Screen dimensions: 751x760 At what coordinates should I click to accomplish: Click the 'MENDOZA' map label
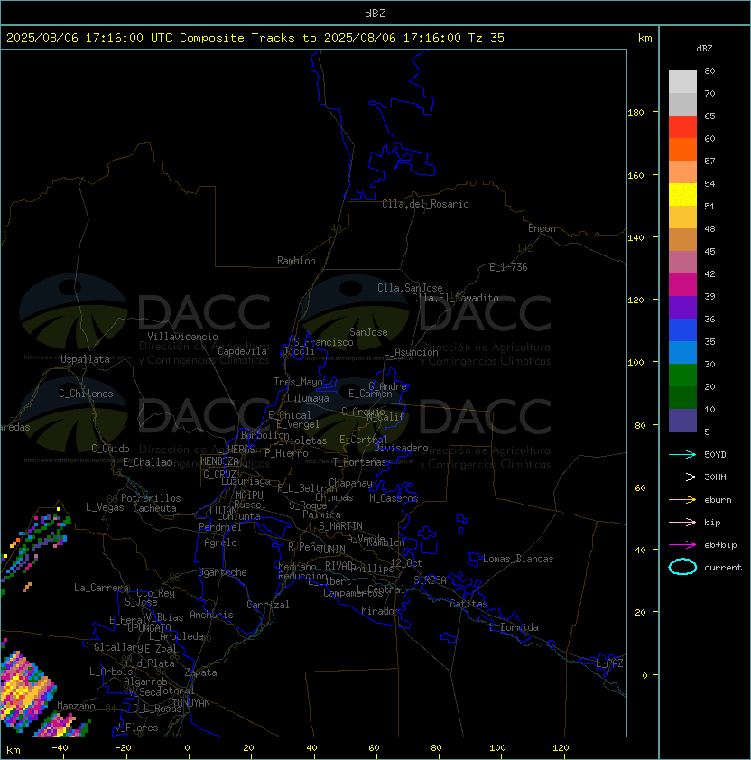(219, 461)
